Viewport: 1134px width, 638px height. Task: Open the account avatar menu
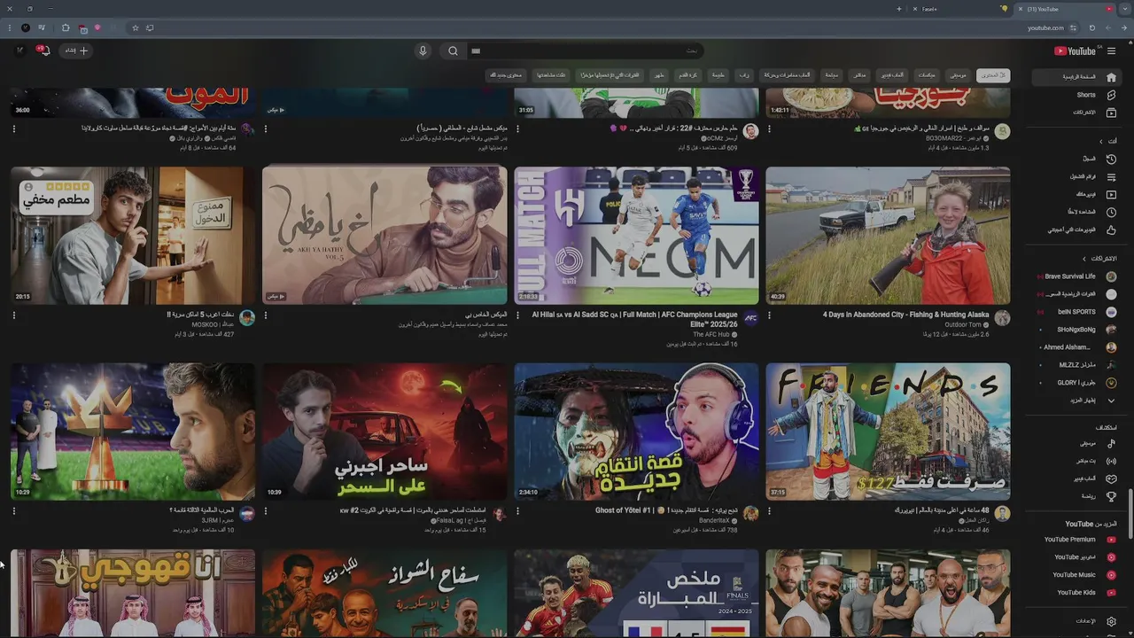click(x=19, y=51)
